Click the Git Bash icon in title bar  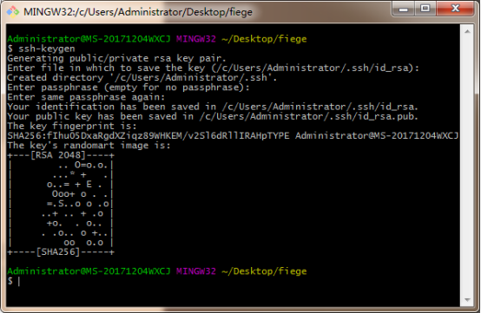click(x=13, y=12)
